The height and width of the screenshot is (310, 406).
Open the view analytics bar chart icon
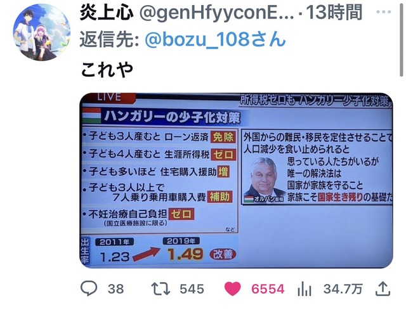304,289
